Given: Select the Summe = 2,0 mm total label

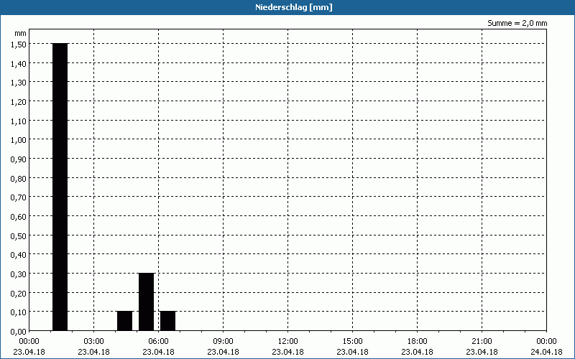Looking at the screenshot, I should pos(517,23).
